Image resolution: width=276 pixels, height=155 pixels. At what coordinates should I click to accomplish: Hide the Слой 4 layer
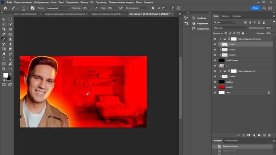tap(215, 77)
